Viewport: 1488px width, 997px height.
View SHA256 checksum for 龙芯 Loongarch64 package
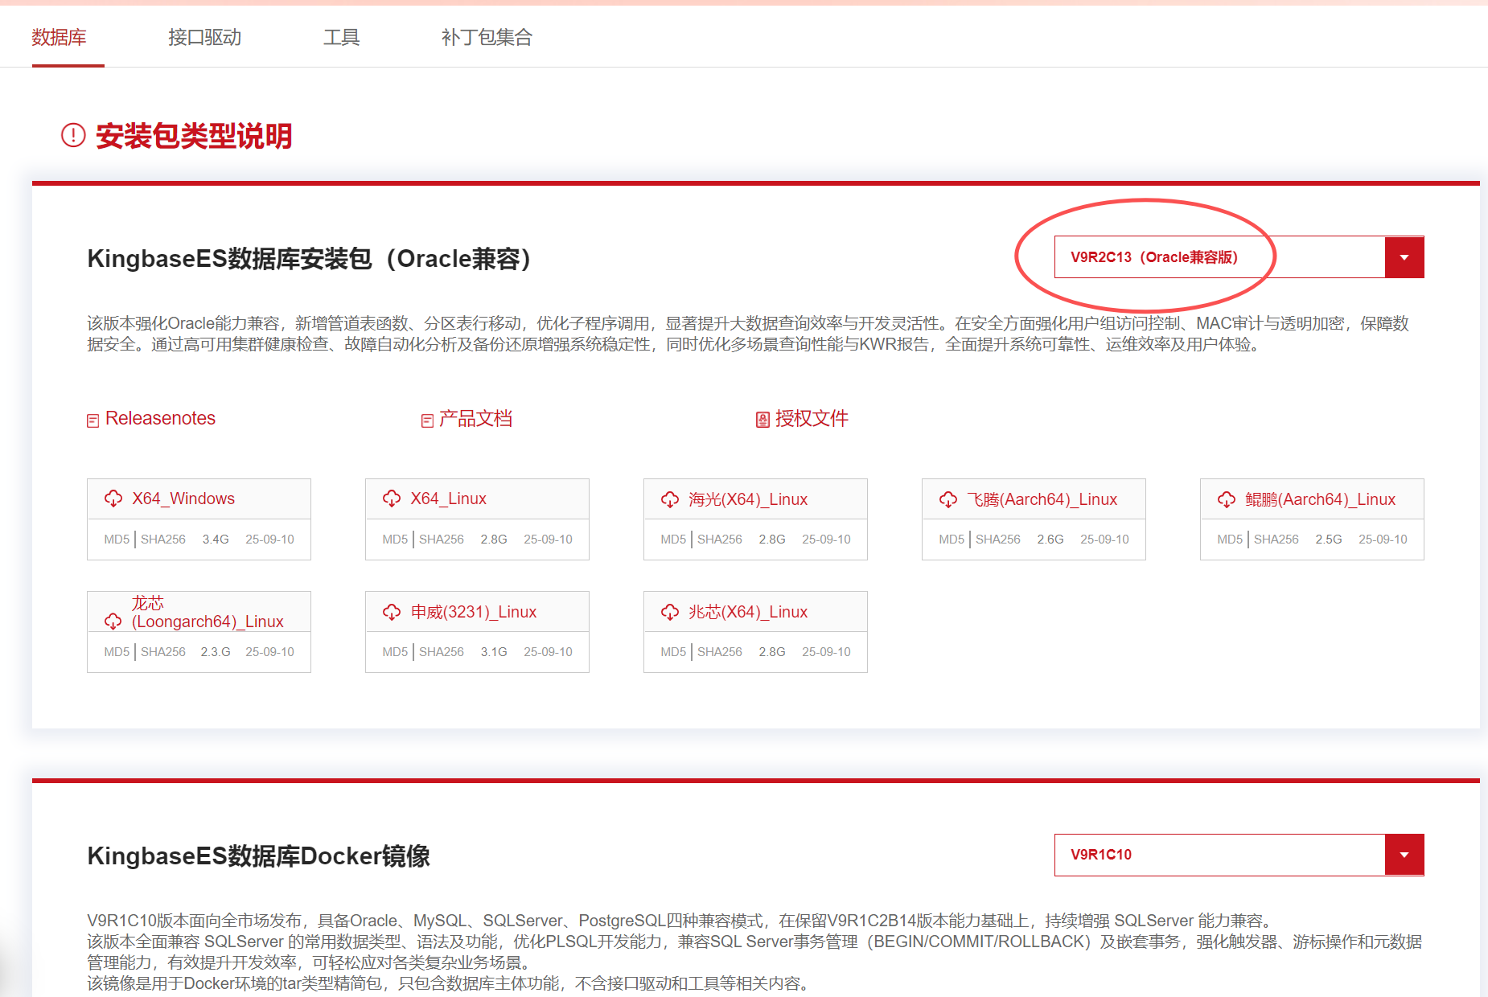coord(163,652)
